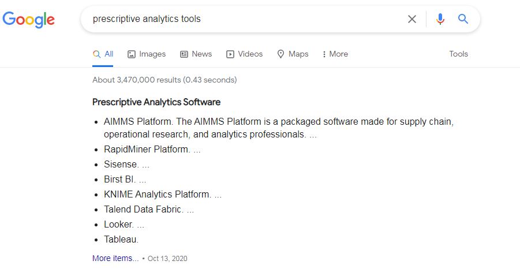Viewport: 520px width, 272px height.
Task: Follow the More items... link
Action: coord(115,258)
